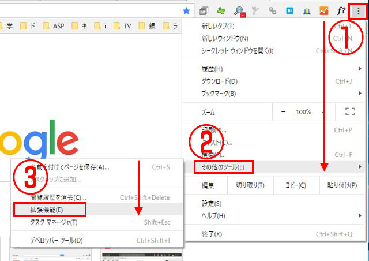
Task: Click the Google logo on the page
Action: click(39, 140)
